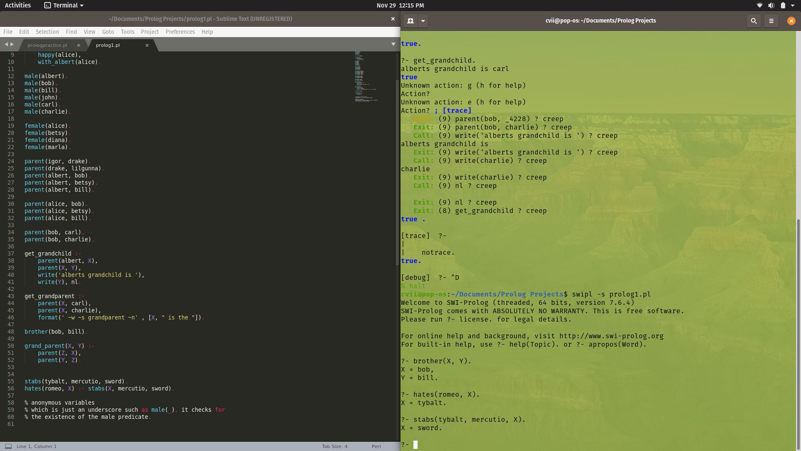Click the minimap preview of the code
Viewport: 801px width, 451px height.
point(365,77)
